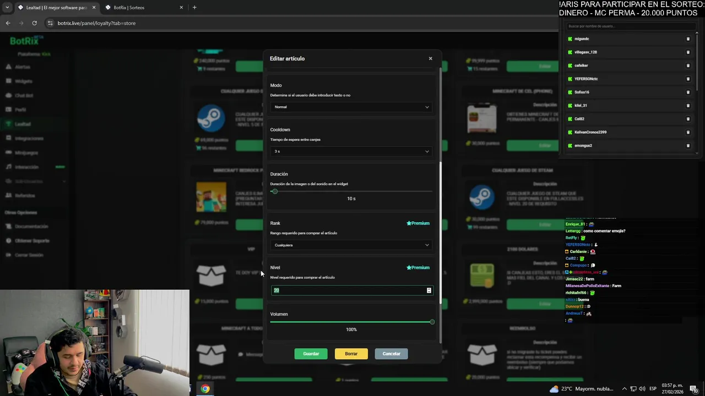Viewport: 705px width, 396px height.
Task: Delete the article with Borrar
Action: 351,354
